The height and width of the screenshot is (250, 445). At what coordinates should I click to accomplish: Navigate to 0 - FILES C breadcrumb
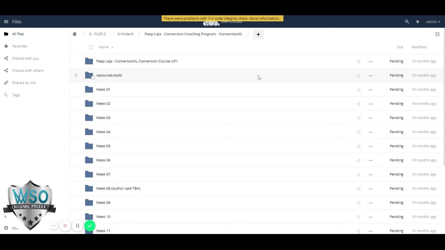click(x=97, y=34)
